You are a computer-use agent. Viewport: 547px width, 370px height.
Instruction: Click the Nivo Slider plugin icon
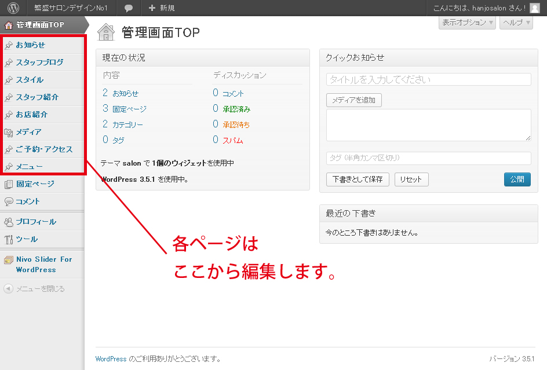tap(9, 260)
